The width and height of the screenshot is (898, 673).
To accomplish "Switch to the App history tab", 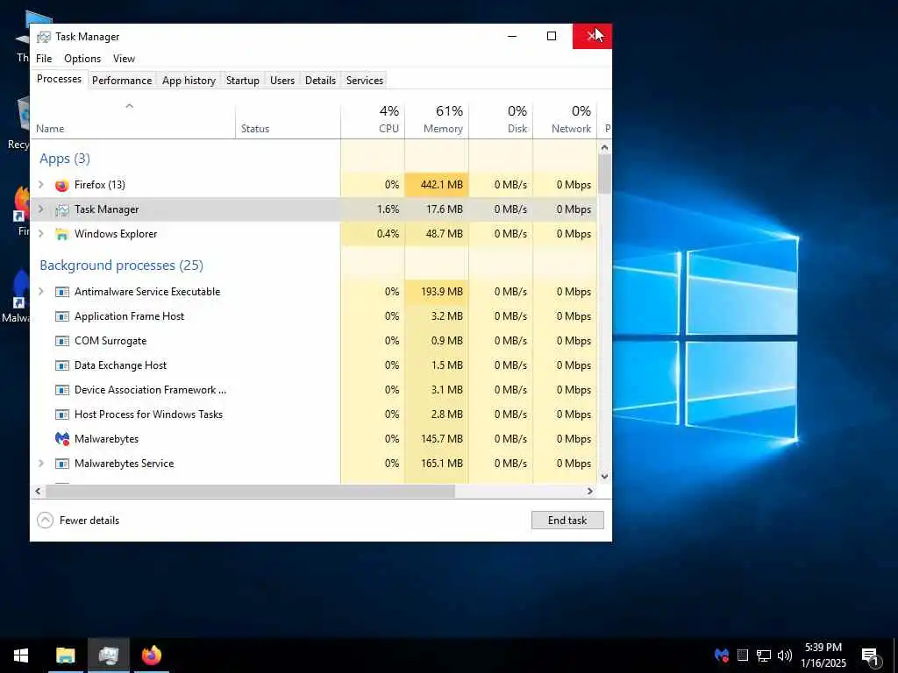I will click(189, 81).
